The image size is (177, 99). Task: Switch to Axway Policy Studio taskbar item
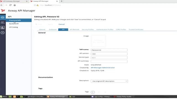124,97
